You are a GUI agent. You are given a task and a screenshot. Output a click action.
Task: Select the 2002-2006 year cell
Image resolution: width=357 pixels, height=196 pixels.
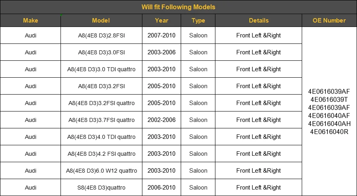(161, 120)
